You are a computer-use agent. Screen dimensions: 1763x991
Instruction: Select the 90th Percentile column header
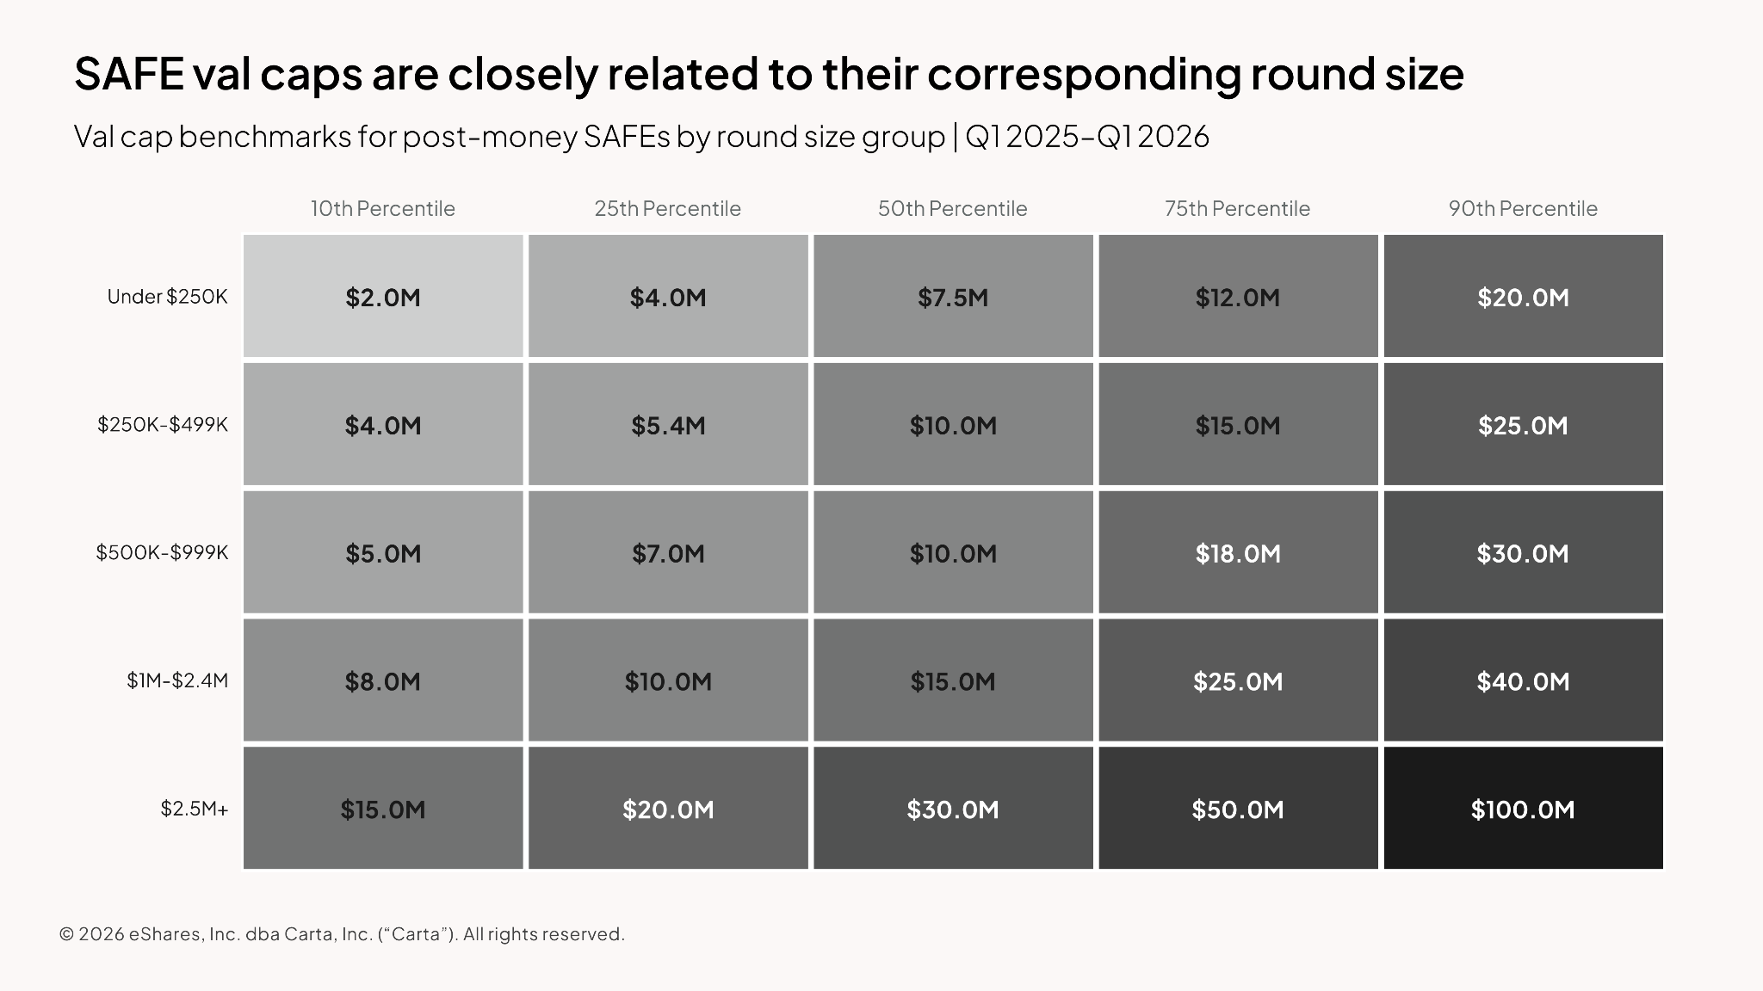(1523, 208)
